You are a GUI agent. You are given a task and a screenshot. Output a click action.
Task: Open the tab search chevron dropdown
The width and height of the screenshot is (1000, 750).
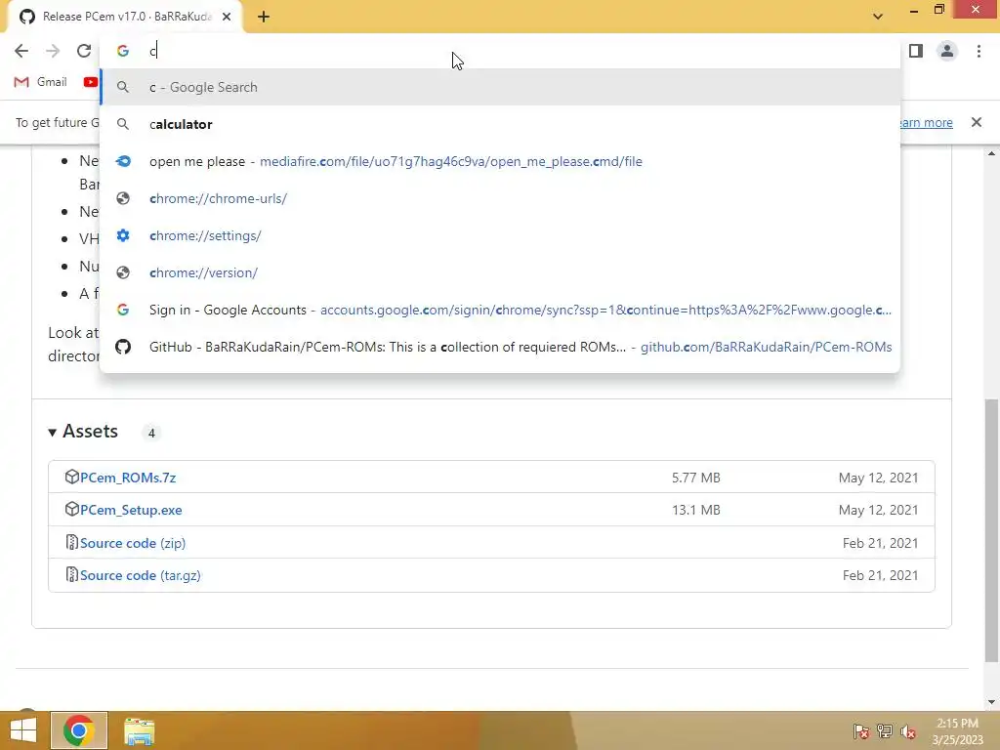[x=878, y=17]
